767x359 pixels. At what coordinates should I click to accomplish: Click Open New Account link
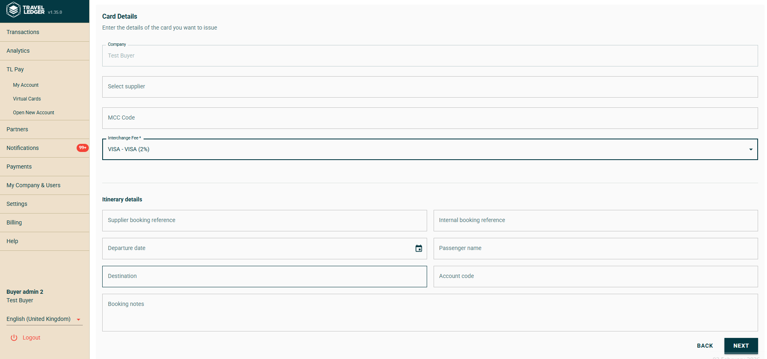pyautogui.click(x=33, y=113)
